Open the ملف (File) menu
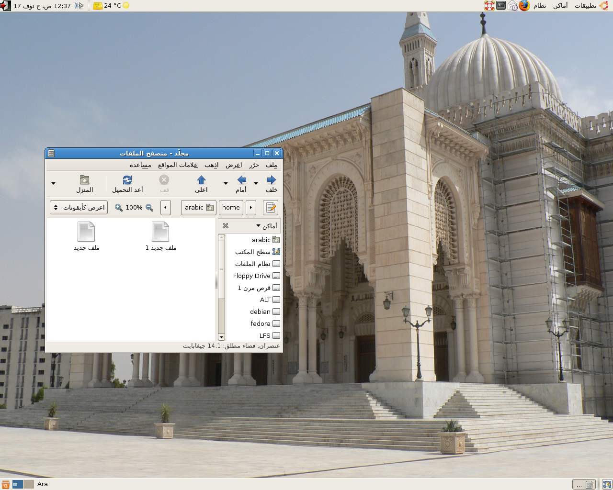 (272, 165)
